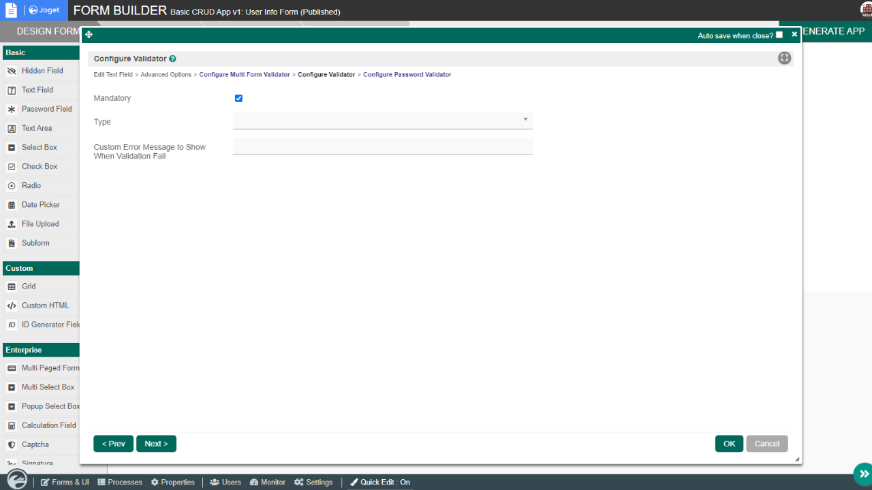Expand the side panel with green arrow button

coord(862,474)
